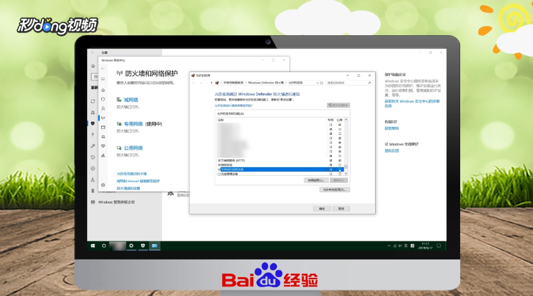This screenshot has height=296, width=533.
Task: Click 公用 column header
Action: pyautogui.click(x=339, y=120)
